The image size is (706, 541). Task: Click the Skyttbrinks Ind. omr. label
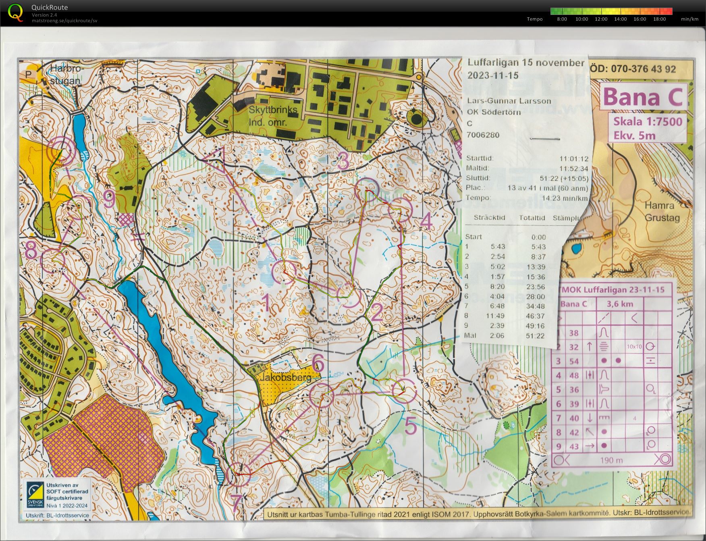(x=272, y=116)
